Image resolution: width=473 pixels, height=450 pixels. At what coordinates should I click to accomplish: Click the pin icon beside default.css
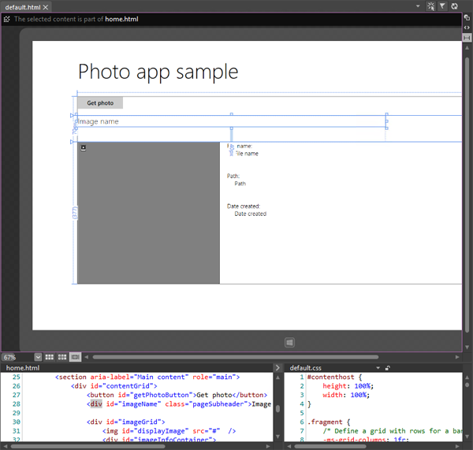(x=388, y=368)
